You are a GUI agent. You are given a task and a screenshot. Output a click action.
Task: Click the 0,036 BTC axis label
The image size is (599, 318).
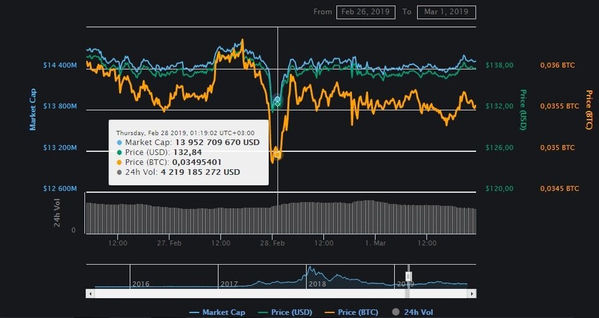(557, 65)
